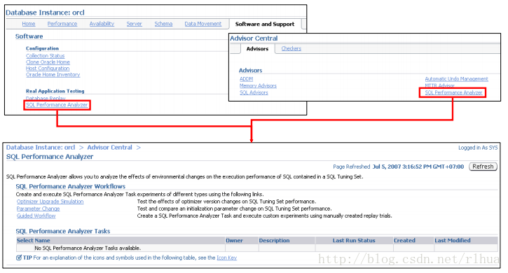The image size is (508, 273).
Task: Open the SQL Advisors link
Action: 254,92
